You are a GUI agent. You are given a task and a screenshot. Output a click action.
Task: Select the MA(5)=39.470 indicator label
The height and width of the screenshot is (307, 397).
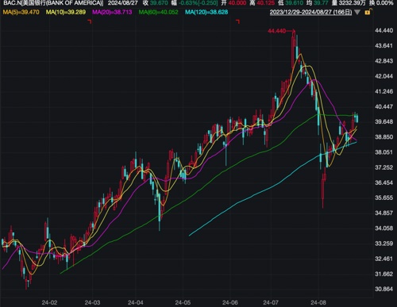pos(21,12)
